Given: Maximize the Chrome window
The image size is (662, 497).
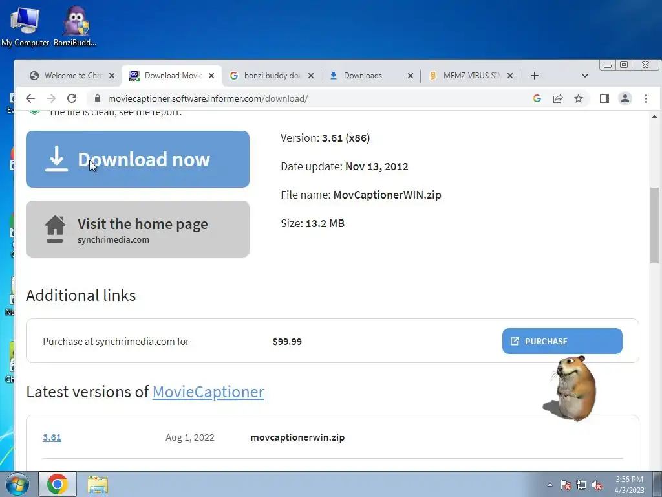Looking at the screenshot, I should tap(624, 65).
